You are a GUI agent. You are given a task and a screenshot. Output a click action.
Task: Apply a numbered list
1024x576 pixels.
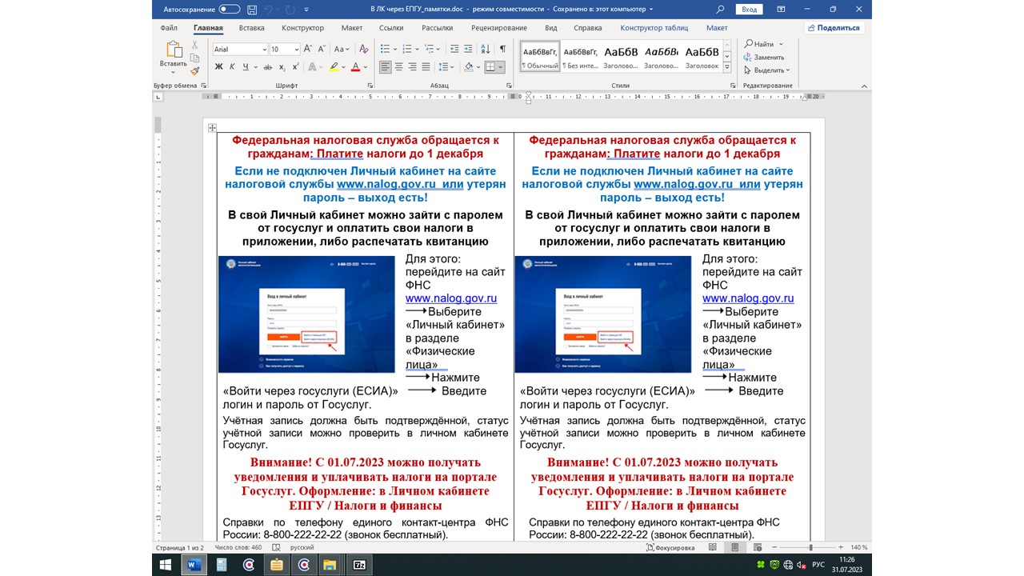(406, 50)
